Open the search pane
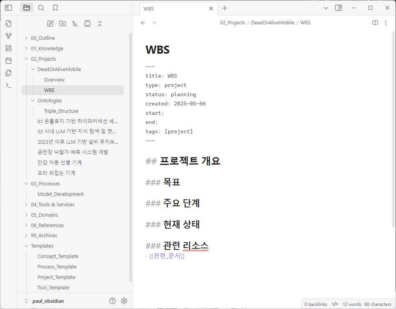This screenshot has height=309, width=396. pos(41,8)
